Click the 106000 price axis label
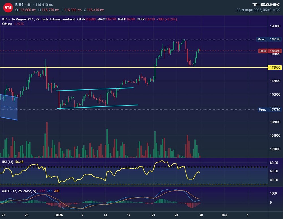The height and width of the screenshot is (219, 283). (x=275, y=122)
